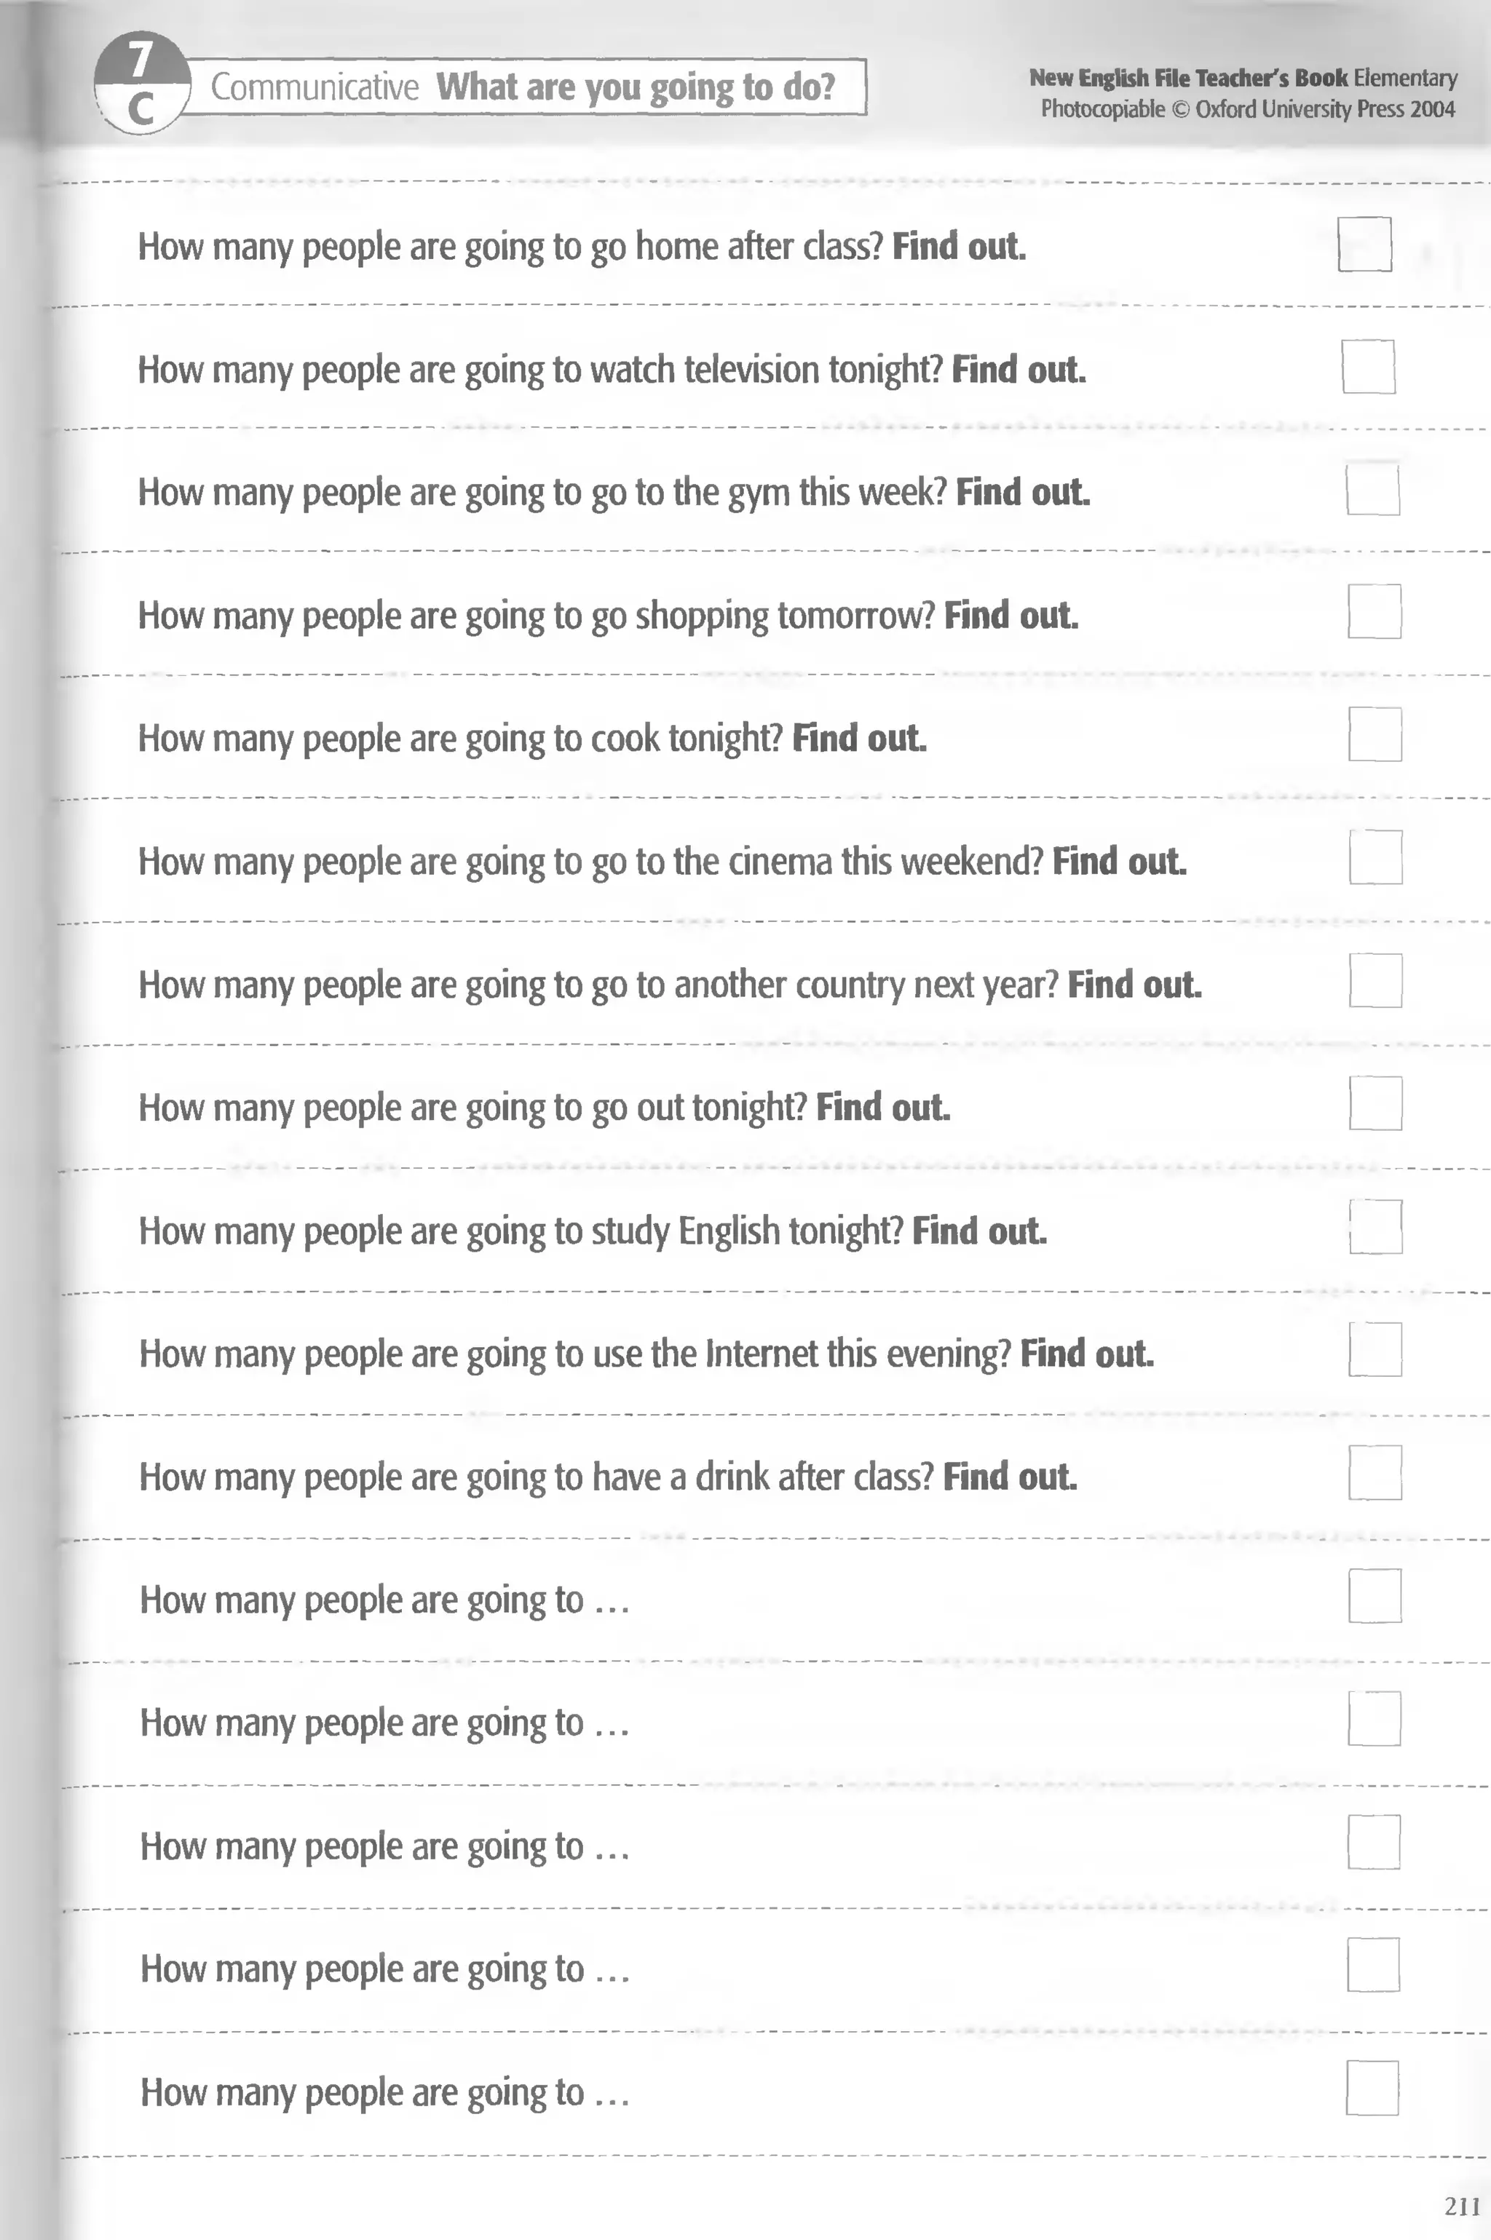Tick the drink after class checkbox
The image size is (1491, 2240).
click(x=1375, y=1473)
